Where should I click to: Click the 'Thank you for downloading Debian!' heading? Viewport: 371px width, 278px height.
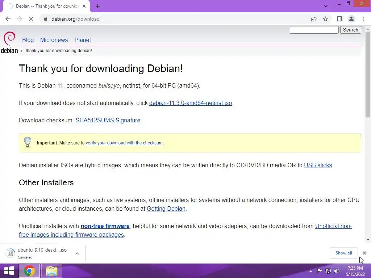[x=101, y=69]
